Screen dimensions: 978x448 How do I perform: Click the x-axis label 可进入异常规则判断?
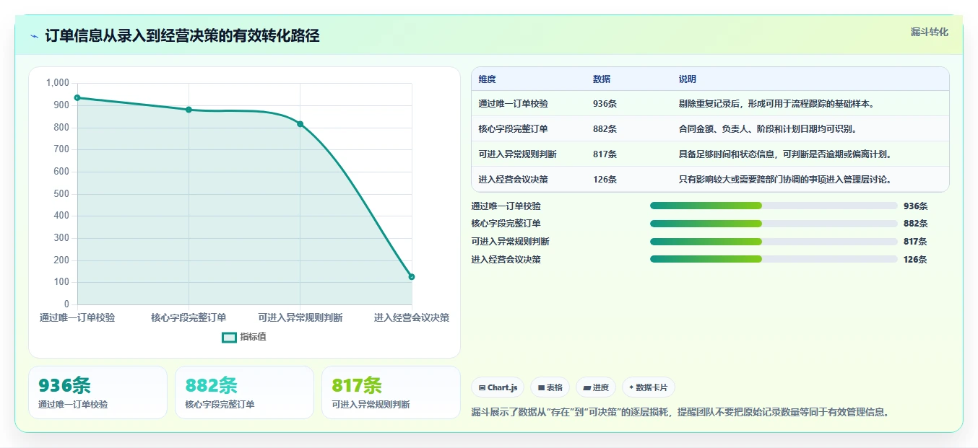tap(300, 317)
